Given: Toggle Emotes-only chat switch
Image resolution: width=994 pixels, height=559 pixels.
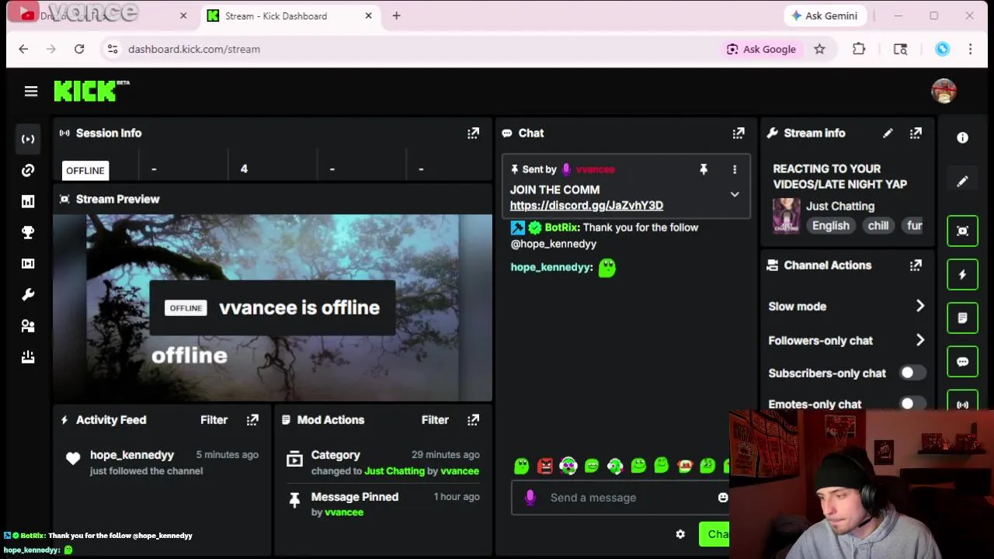Looking at the screenshot, I should pos(912,404).
